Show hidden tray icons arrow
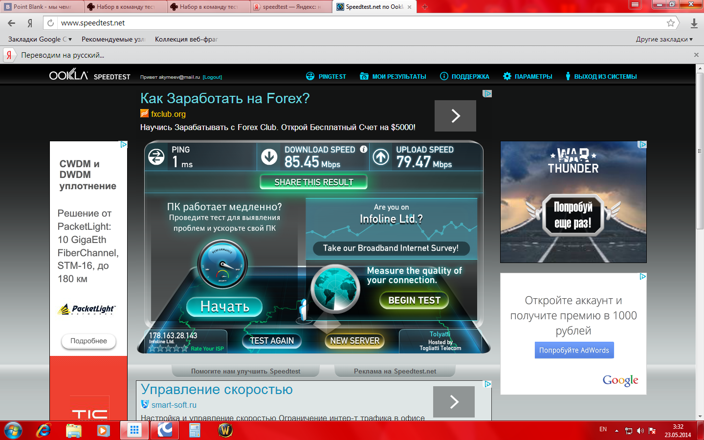Image resolution: width=704 pixels, height=440 pixels. pyautogui.click(x=616, y=431)
